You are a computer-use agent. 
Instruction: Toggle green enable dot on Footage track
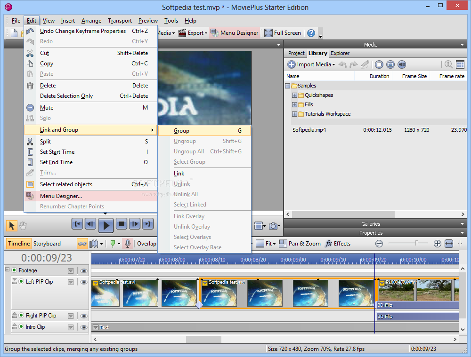(x=14, y=270)
